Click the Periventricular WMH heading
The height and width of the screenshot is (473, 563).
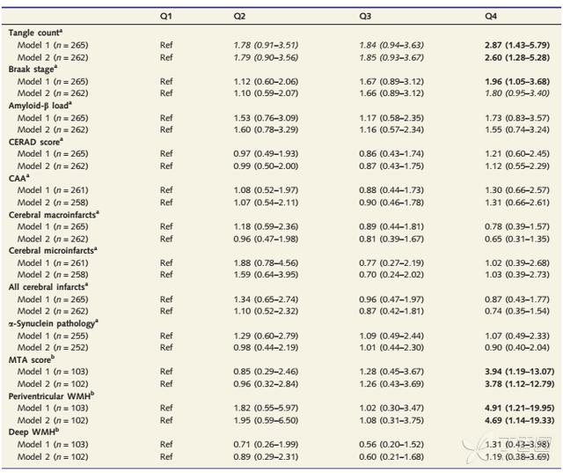(51, 395)
